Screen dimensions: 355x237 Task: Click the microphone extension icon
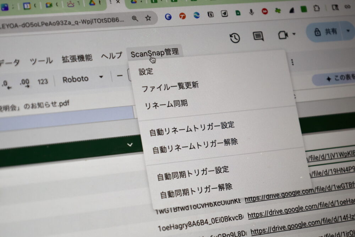tap(251, 12)
